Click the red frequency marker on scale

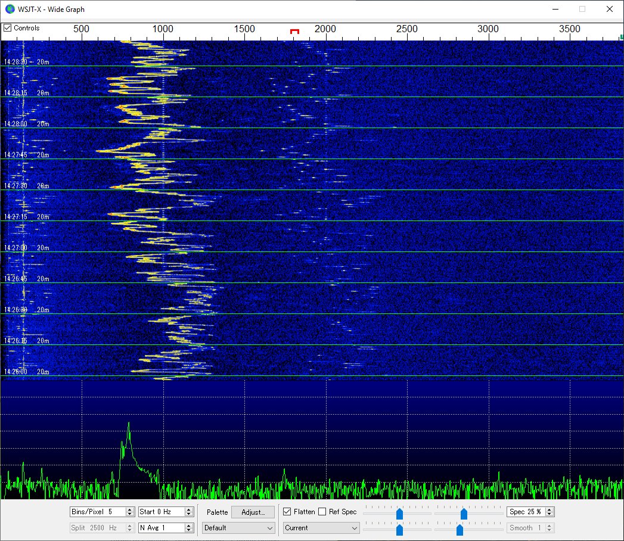tap(294, 31)
